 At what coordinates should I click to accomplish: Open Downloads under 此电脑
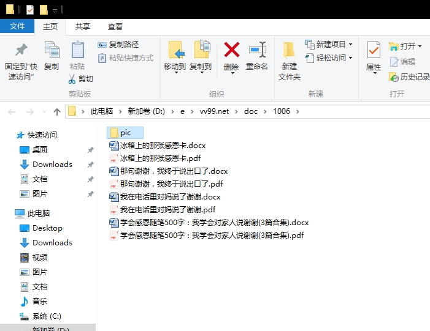click(46, 243)
